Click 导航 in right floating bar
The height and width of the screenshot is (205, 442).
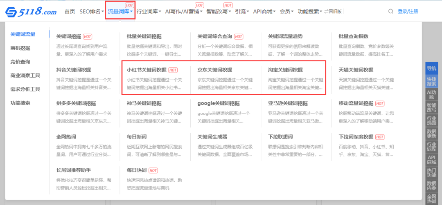431,68
